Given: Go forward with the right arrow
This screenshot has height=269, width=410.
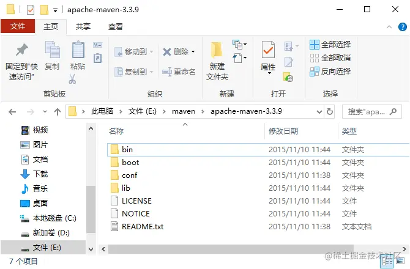Looking at the screenshot, I should point(31,112).
